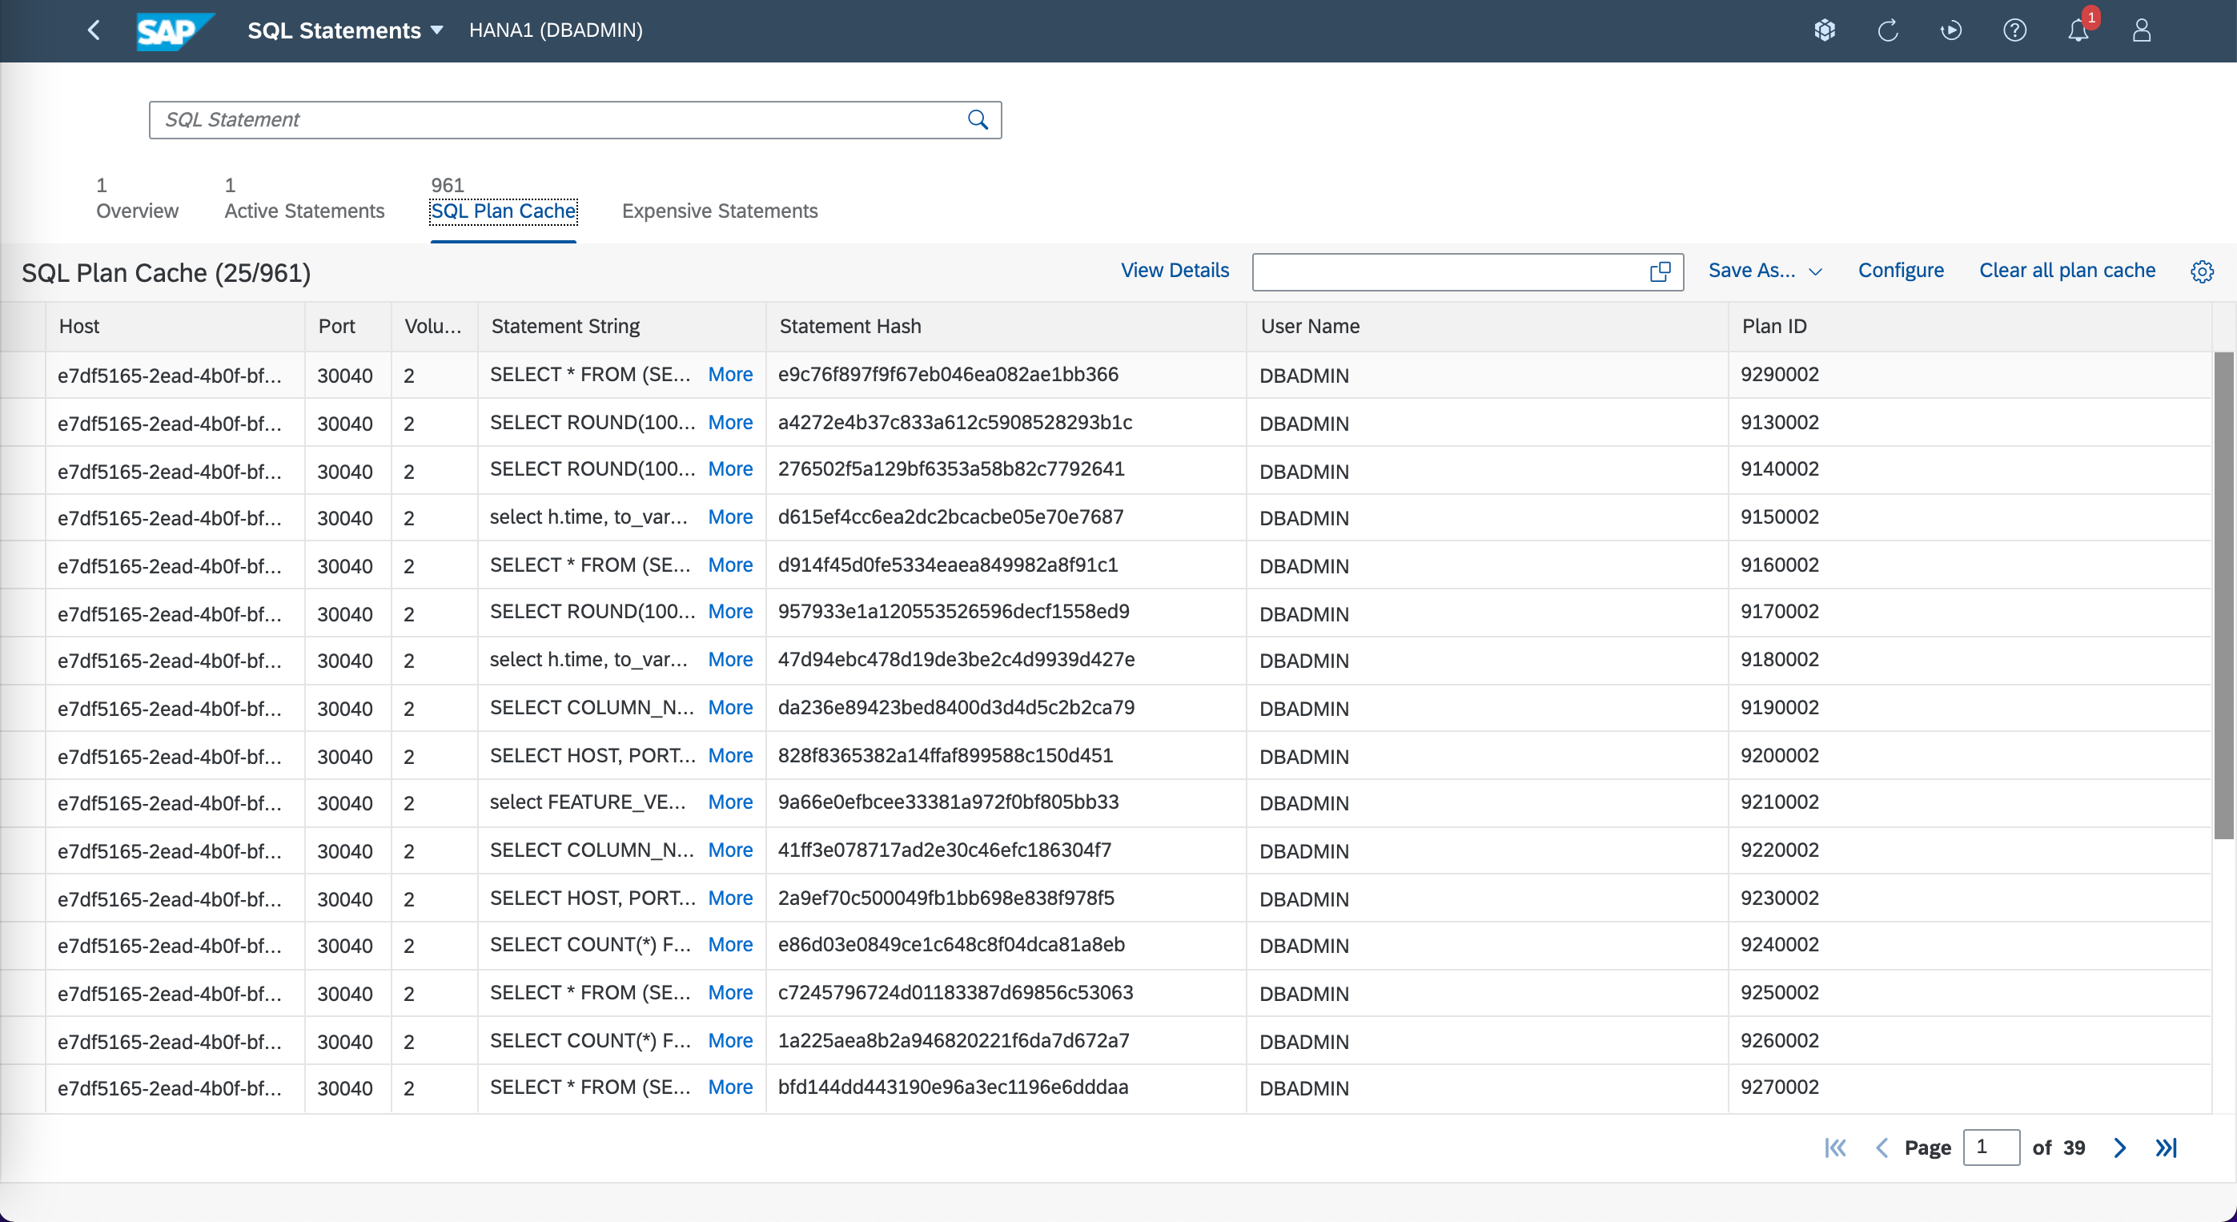Viewport: 2237px width, 1222px height.
Task: Open the notifications bell
Action: 2078,30
